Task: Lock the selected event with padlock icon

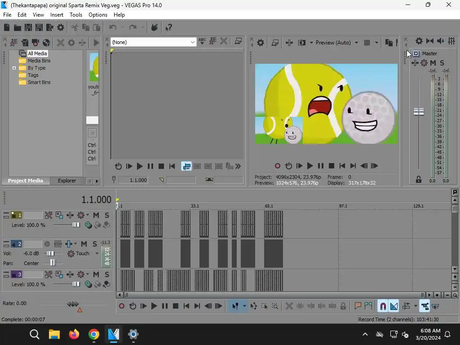Action: pos(343,306)
